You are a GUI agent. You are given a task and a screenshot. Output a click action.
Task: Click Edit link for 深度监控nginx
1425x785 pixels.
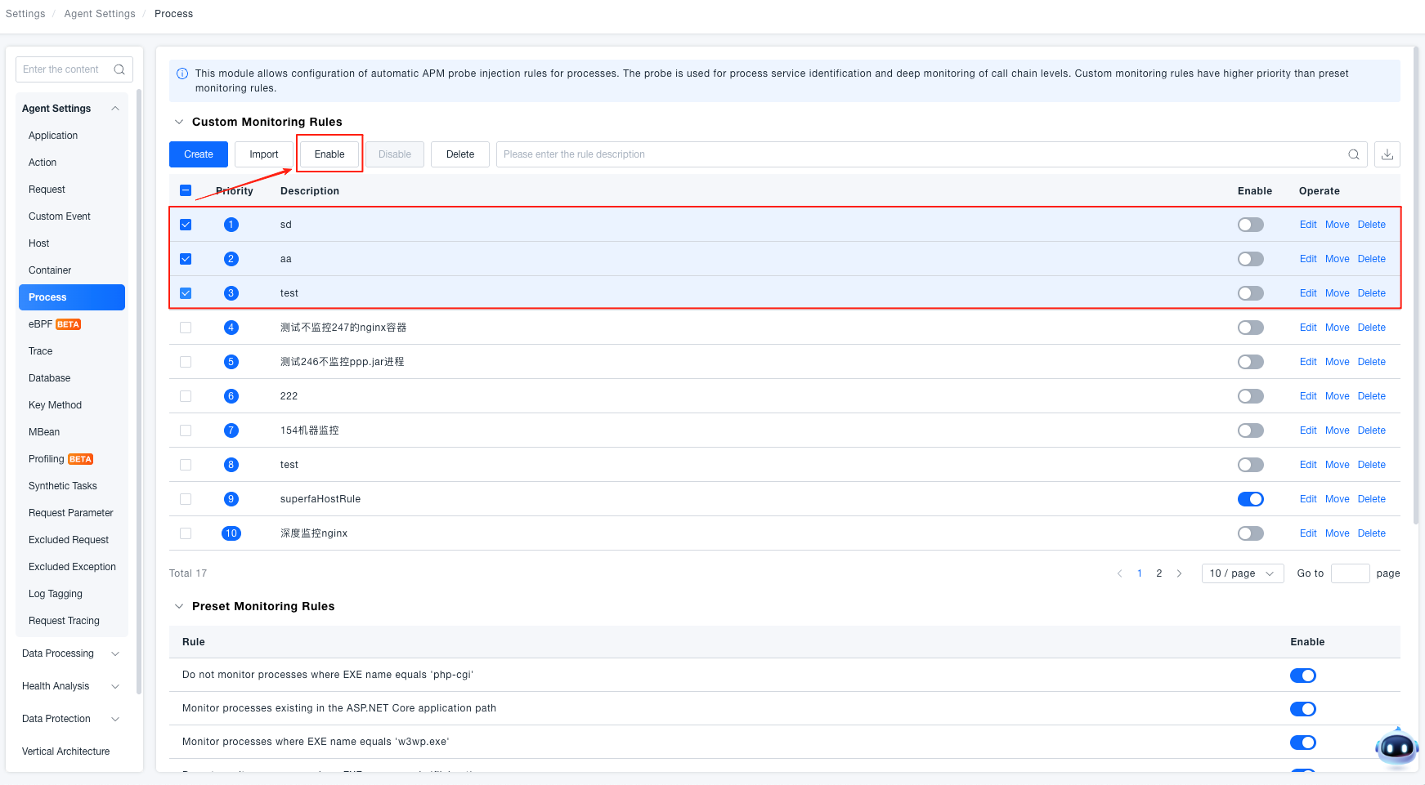[x=1308, y=533]
